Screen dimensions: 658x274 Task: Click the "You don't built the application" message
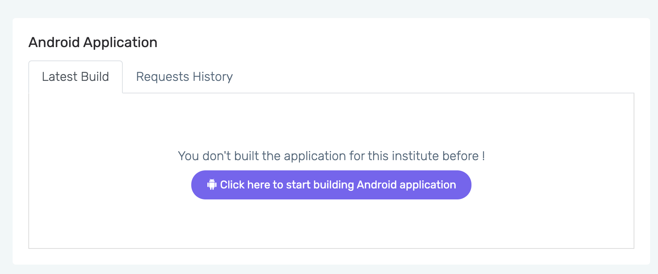(x=331, y=156)
